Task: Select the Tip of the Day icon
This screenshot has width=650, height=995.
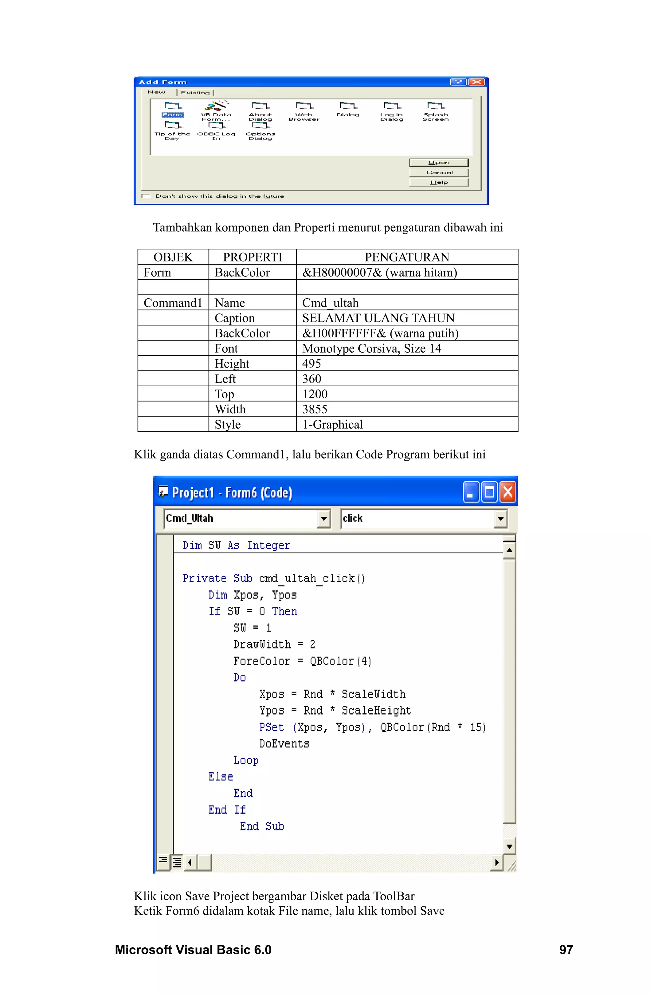Action: tap(172, 125)
